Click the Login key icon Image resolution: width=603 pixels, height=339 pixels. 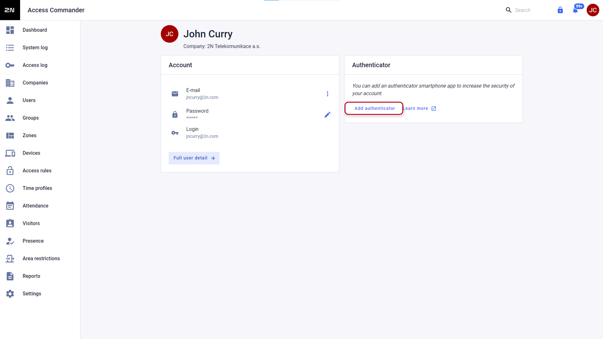(x=175, y=133)
